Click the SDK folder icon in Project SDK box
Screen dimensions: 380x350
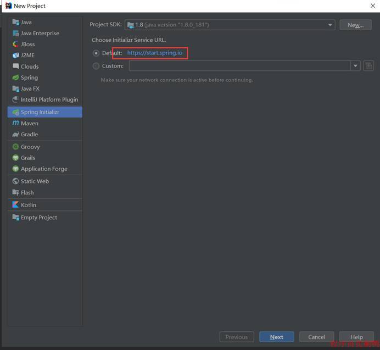[x=131, y=25]
